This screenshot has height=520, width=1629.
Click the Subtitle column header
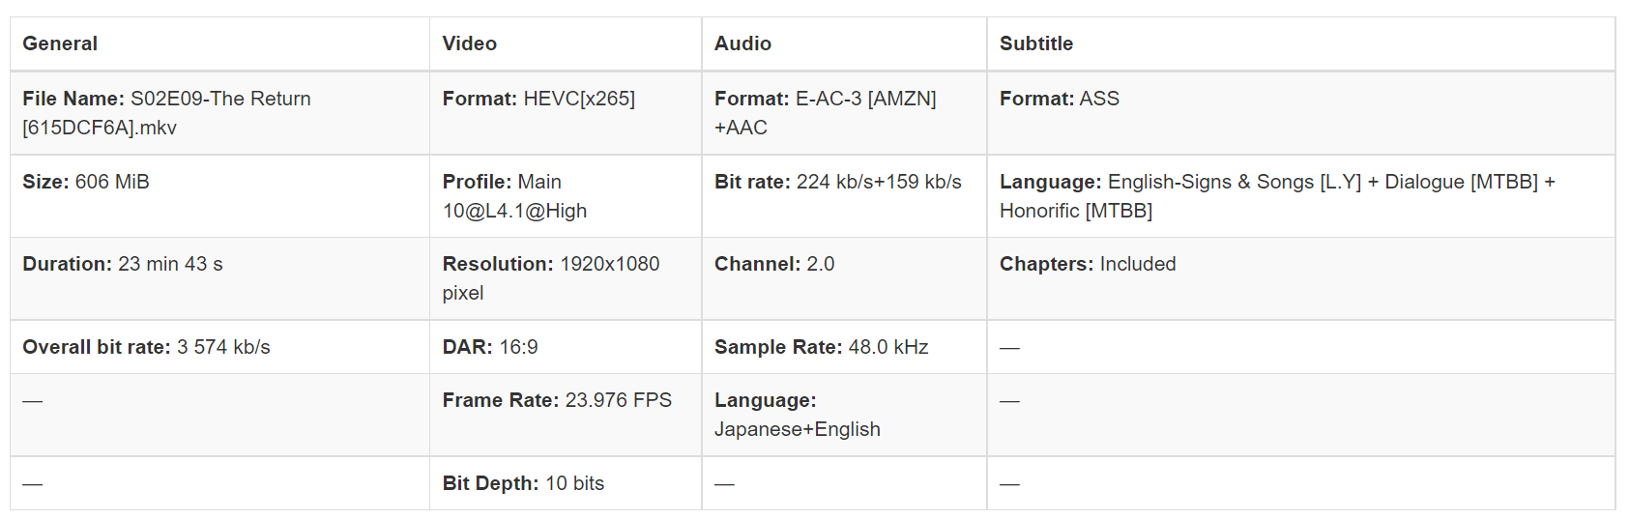[x=1036, y=43]
